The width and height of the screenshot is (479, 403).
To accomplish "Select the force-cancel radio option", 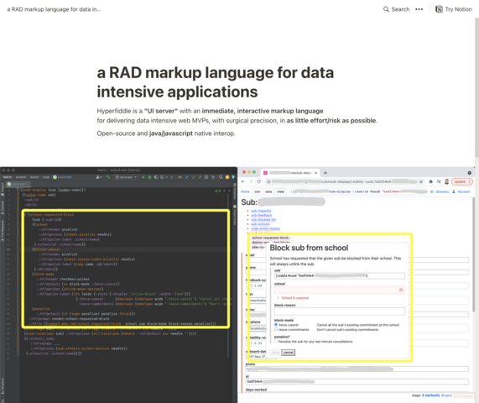I will tap(276, 325).
